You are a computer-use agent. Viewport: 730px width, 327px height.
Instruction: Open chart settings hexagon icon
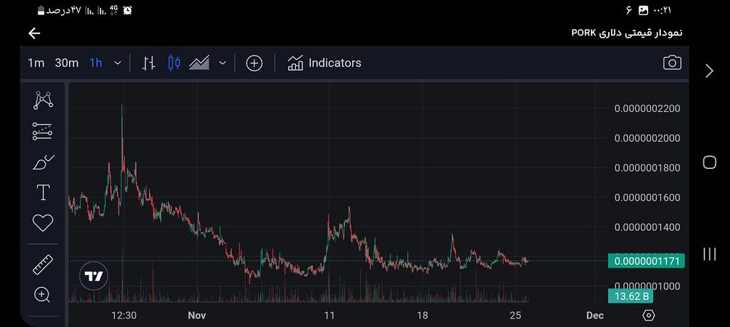[x=648, y=316]
